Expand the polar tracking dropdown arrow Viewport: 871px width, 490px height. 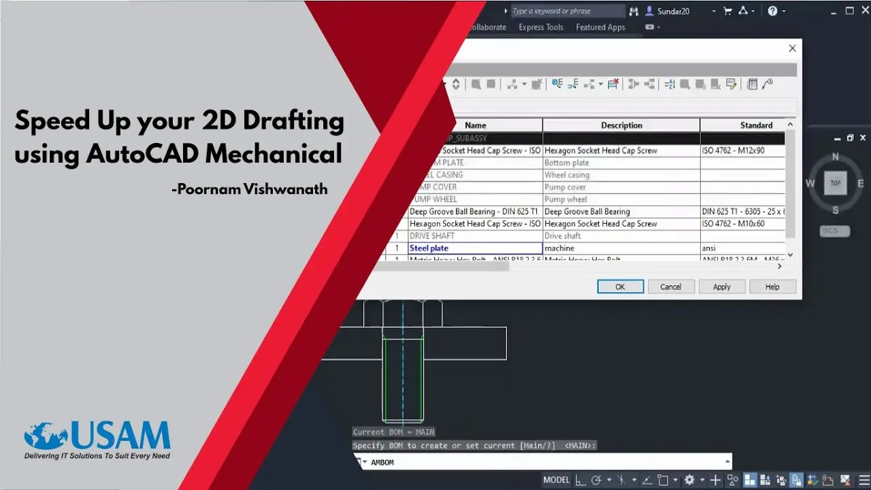click(609, 480)
